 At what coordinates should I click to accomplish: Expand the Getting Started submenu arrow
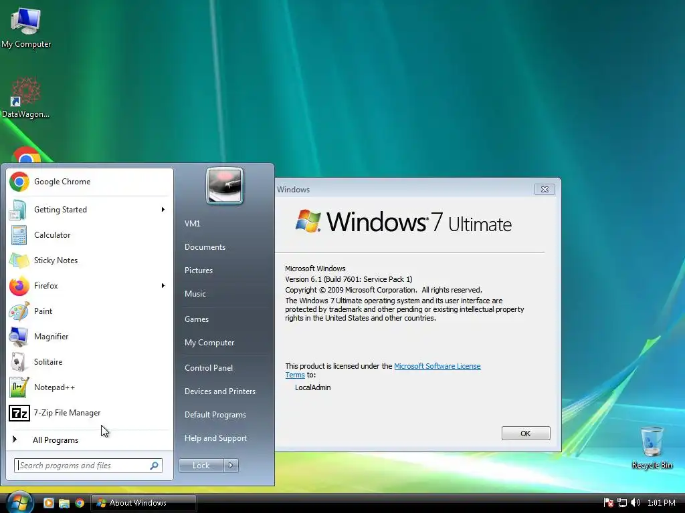[x=163, y=210]
